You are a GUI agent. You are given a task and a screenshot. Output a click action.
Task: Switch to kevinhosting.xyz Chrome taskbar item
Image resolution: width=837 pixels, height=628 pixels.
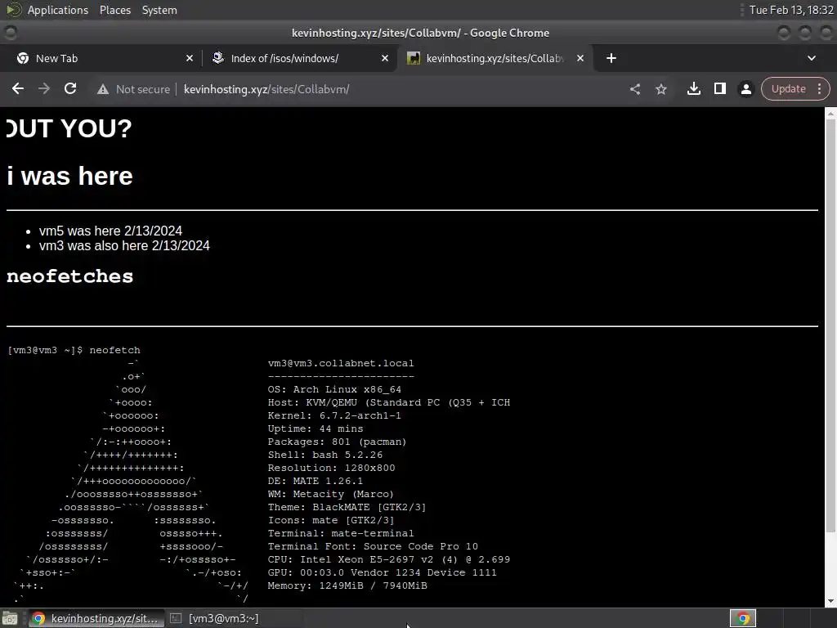click(x=96, y=618)
